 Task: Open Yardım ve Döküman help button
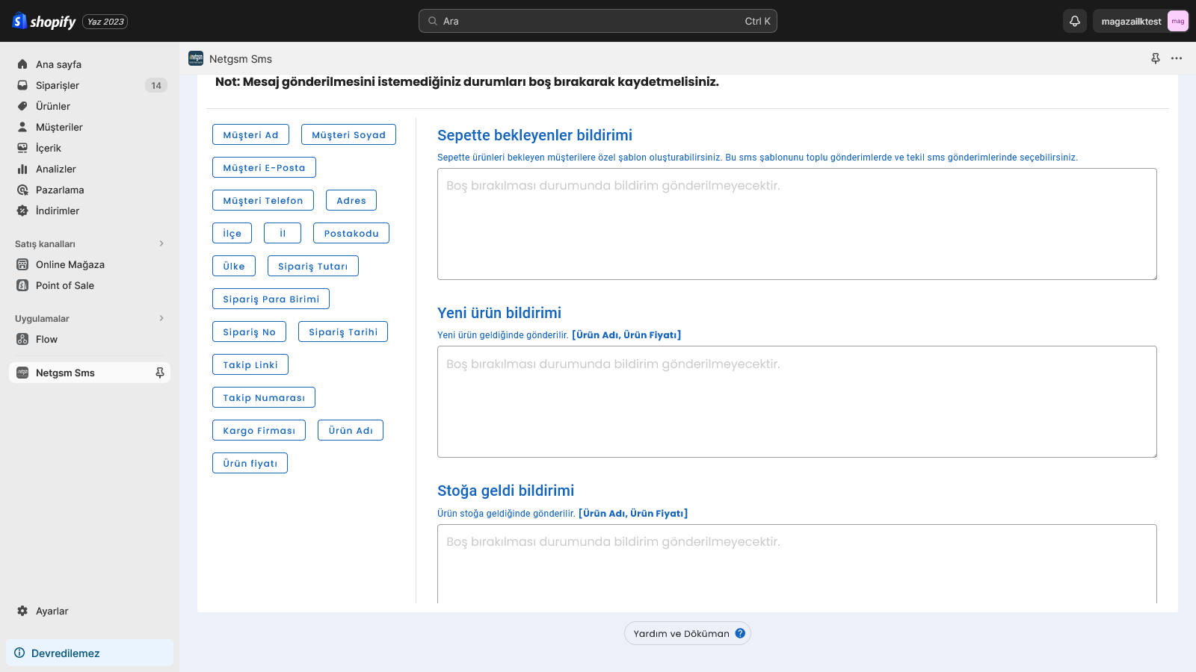point(688,633)
